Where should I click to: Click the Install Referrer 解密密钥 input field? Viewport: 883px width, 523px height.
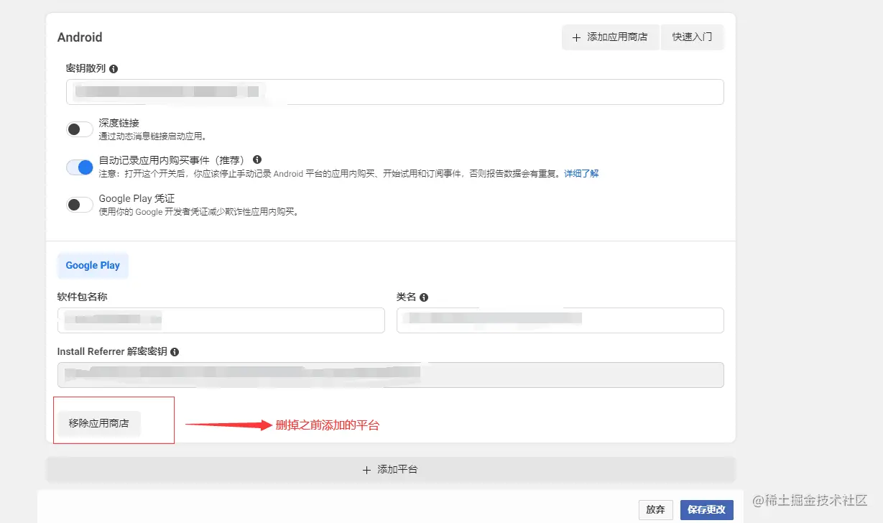pyautogui.click(x=390, y=374)
